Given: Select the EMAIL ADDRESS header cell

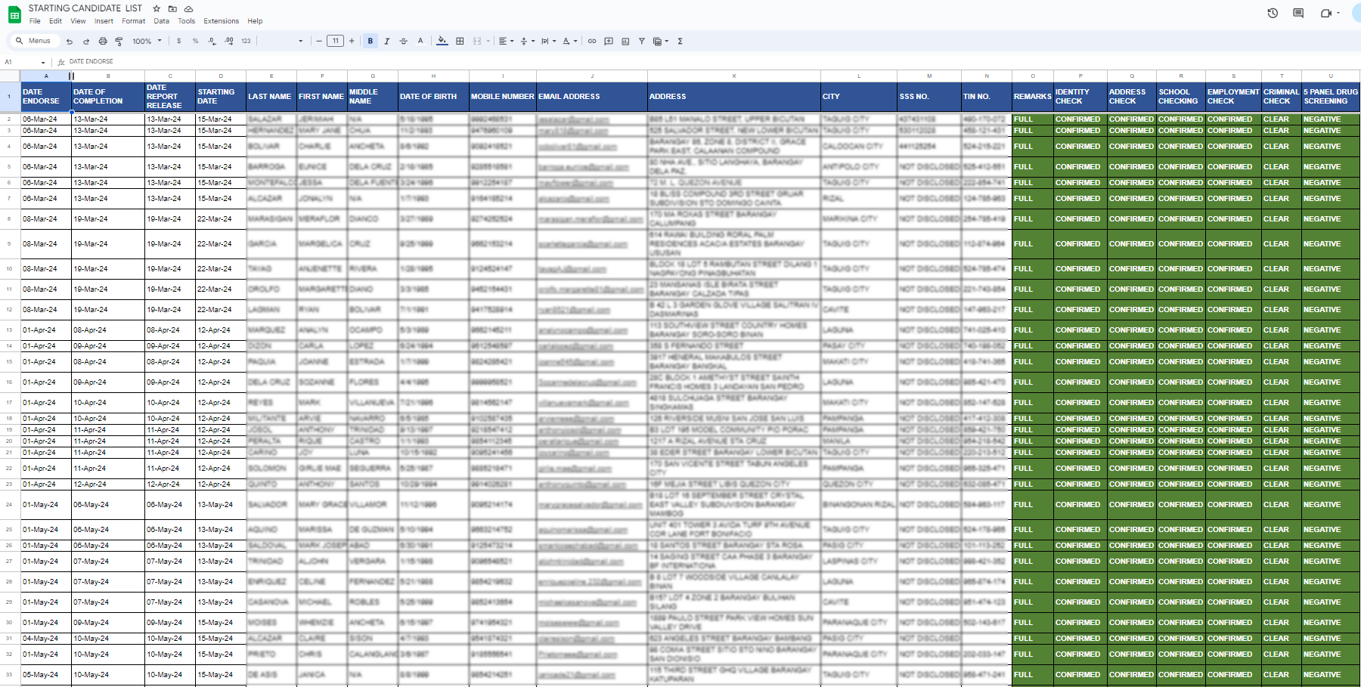Looking at the screenshot, I should pyautogui.click(x=592, y=97).
